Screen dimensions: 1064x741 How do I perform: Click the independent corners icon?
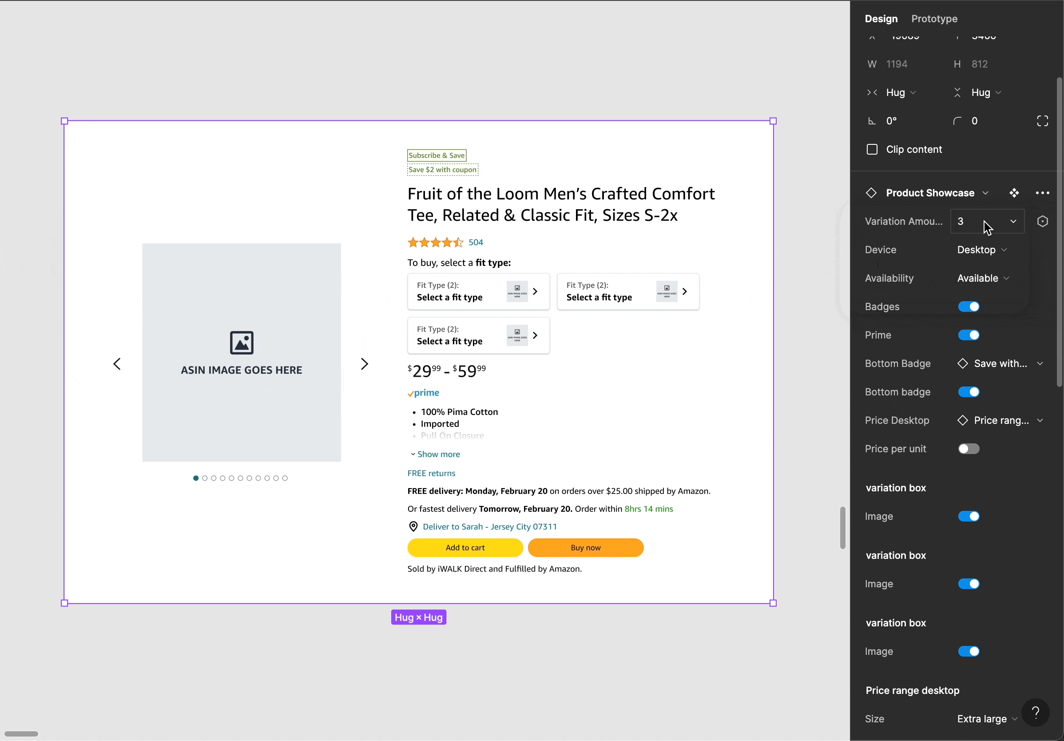tap(1042, 121)
